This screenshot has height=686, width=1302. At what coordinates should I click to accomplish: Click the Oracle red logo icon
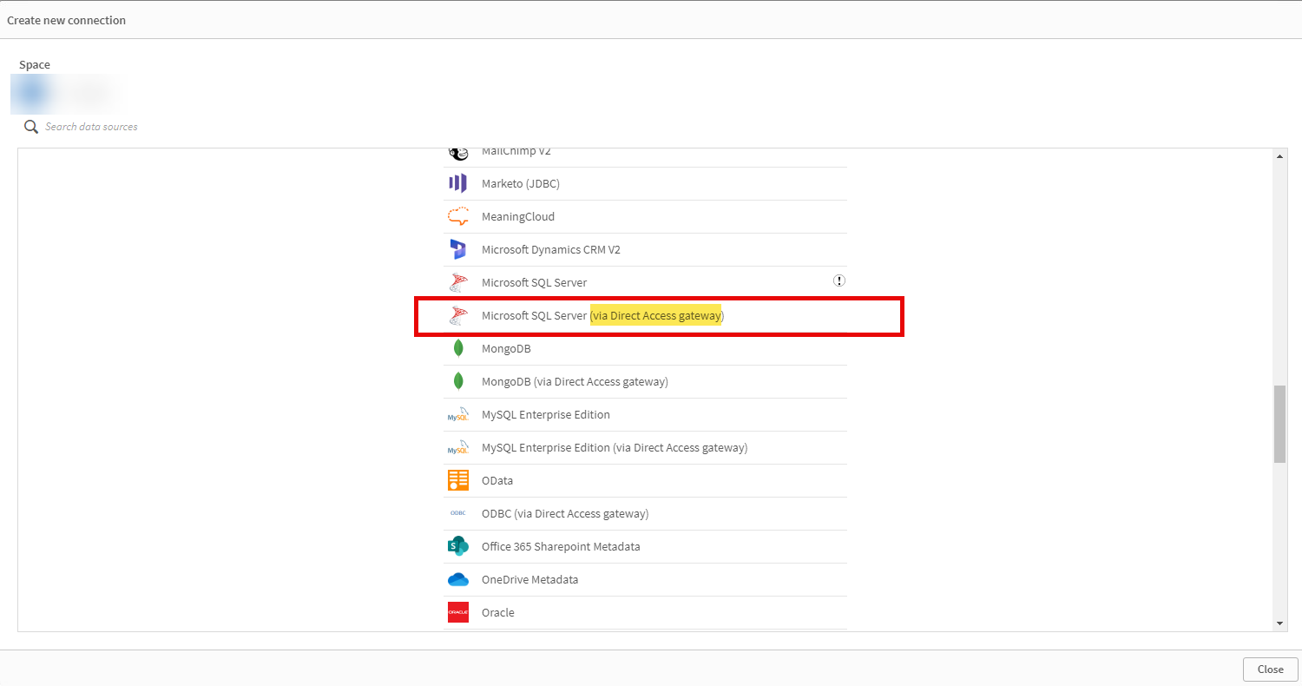pyautogui.click(x=457, y=612)
